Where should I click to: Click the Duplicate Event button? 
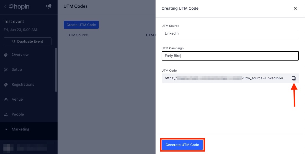[x=28, y=41]
